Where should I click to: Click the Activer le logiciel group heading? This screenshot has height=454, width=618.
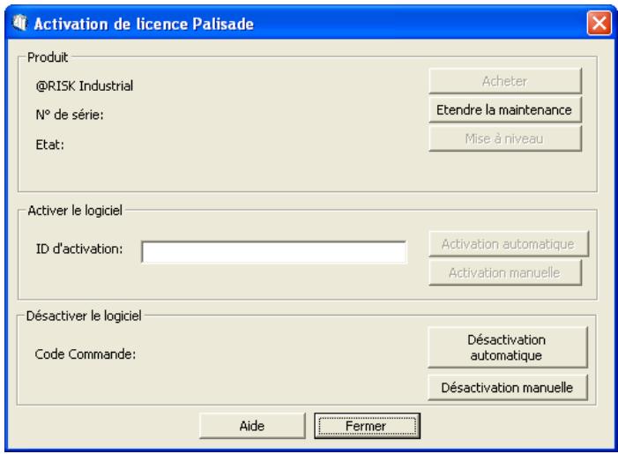[x=75, y=211]
